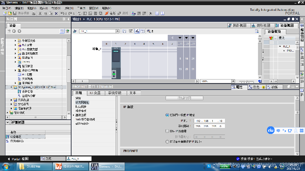
Task: Select 以太网地址 in properties navigation
Action: click(82, 102)
